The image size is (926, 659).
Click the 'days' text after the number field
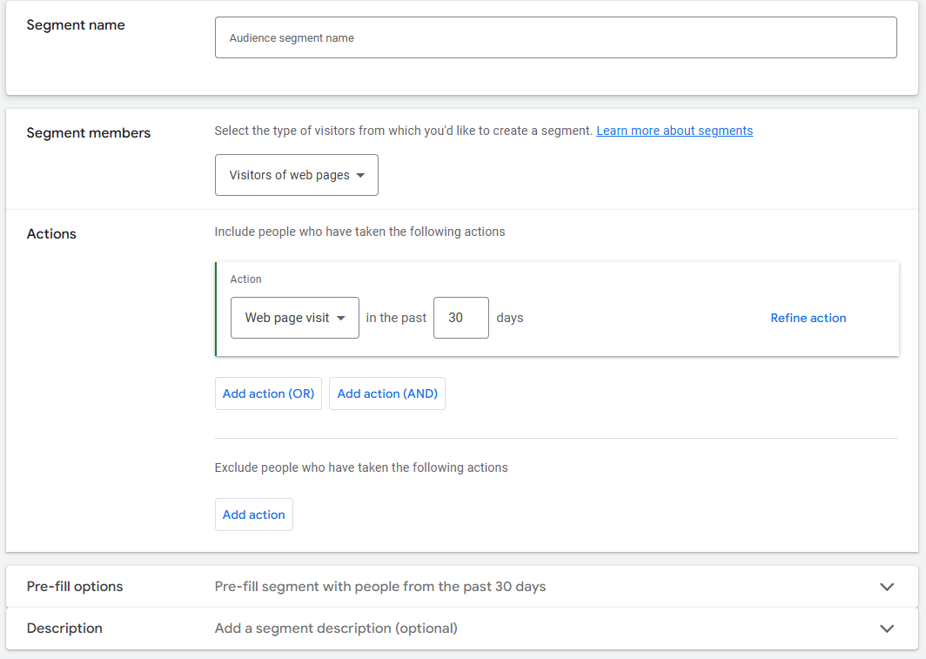click(510, 318)
